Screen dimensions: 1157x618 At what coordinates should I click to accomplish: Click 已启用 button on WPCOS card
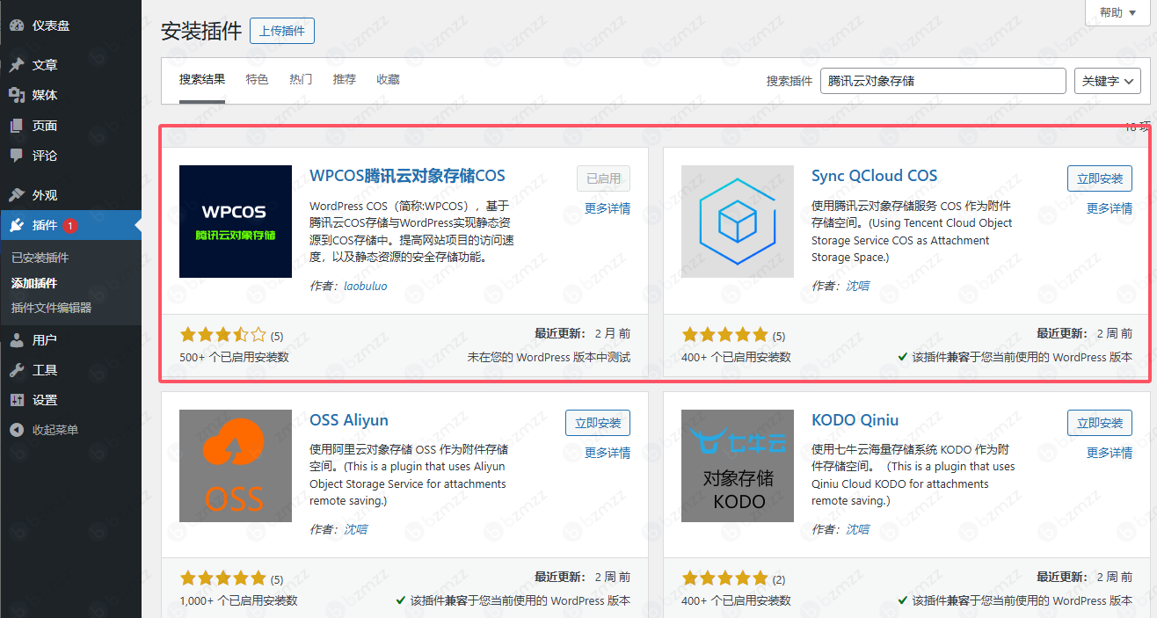point(604,178)
